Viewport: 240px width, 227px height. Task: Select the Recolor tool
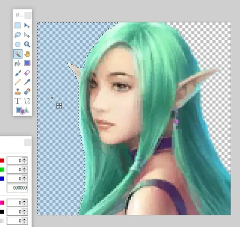click(x=27, y=92)
